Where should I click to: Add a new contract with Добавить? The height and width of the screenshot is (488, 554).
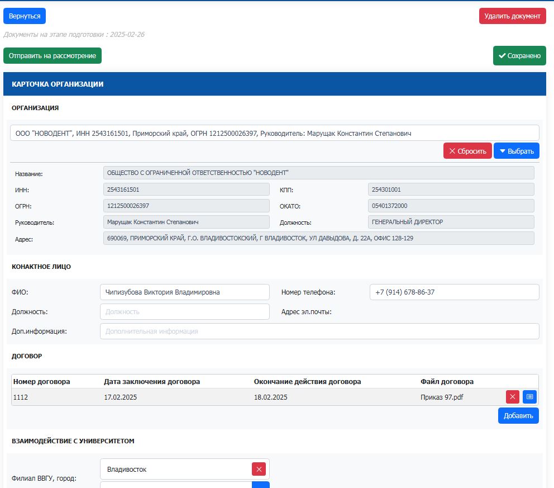coord(518,416)
